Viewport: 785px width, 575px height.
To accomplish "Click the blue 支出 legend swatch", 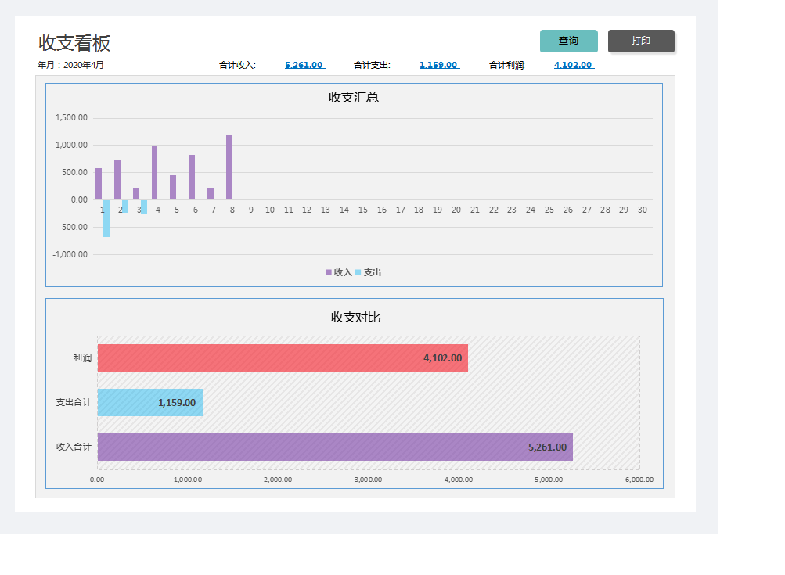I will (x=358, y=273).
